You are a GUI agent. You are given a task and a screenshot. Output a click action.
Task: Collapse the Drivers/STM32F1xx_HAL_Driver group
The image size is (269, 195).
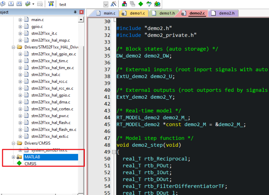pos(13,47)
